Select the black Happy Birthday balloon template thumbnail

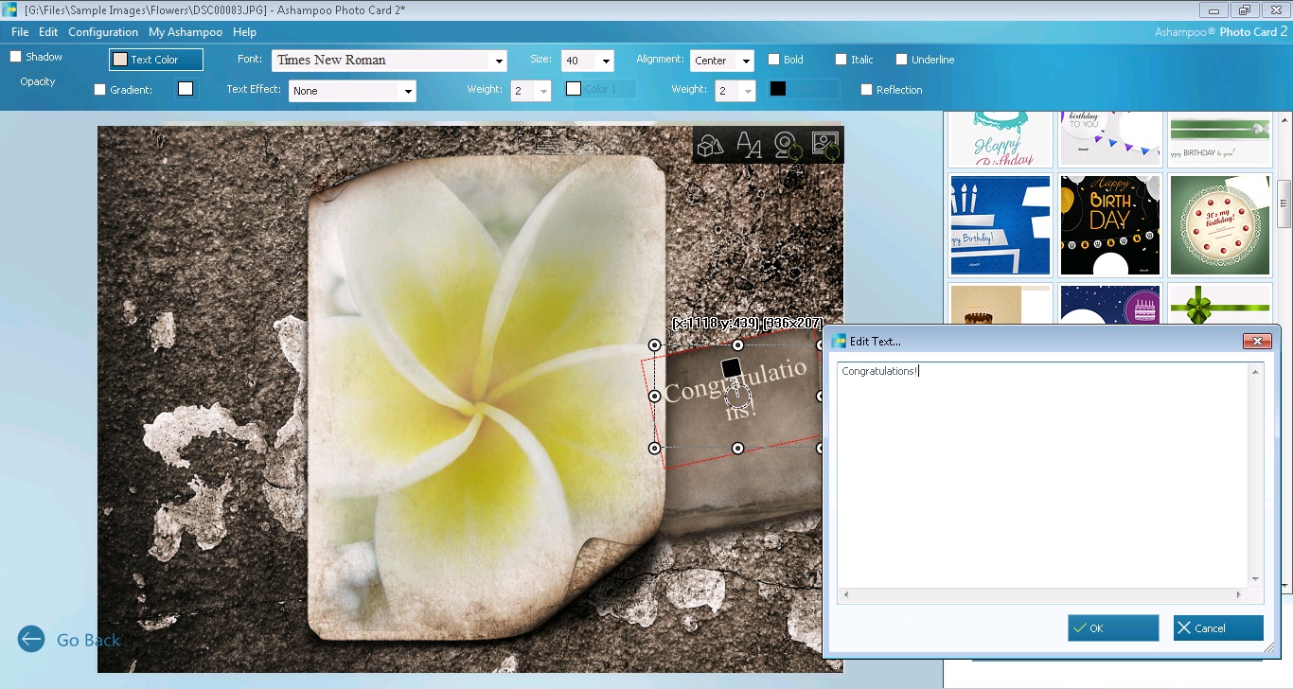[1109, 225]
